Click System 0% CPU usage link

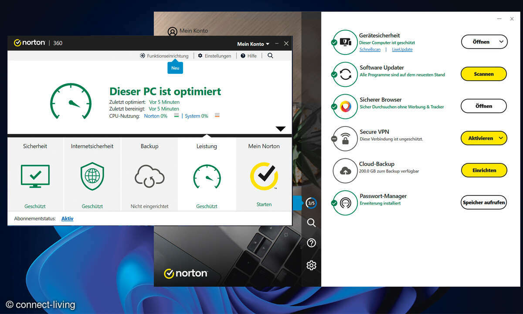[197, 116]
